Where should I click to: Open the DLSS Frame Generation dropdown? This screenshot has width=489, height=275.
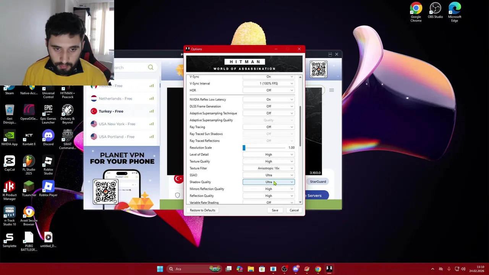tap(269, 107)
